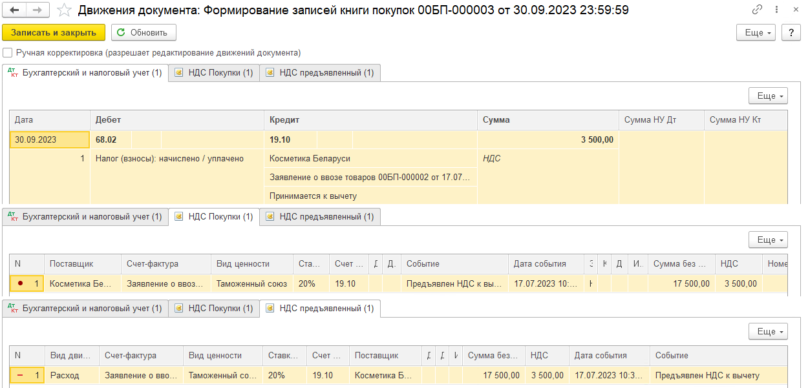This screenshot has height=388, width=808.
Task: Switch to НДС Покупки tab in top panel
Action: 214,73
